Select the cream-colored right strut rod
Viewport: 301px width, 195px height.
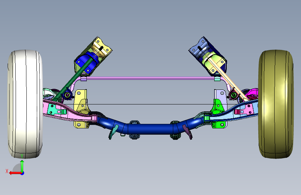[x=228, y=80]
